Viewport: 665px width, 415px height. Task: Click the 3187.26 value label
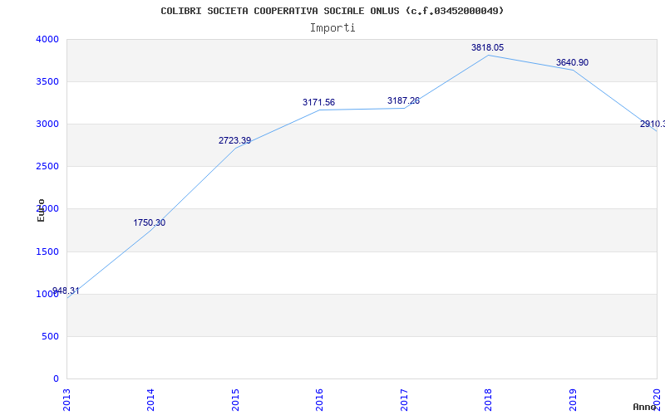coord(403,100)
